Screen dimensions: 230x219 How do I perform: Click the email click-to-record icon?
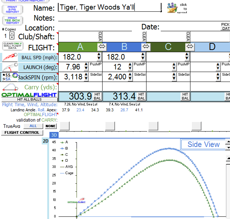[x=172, y=8]
